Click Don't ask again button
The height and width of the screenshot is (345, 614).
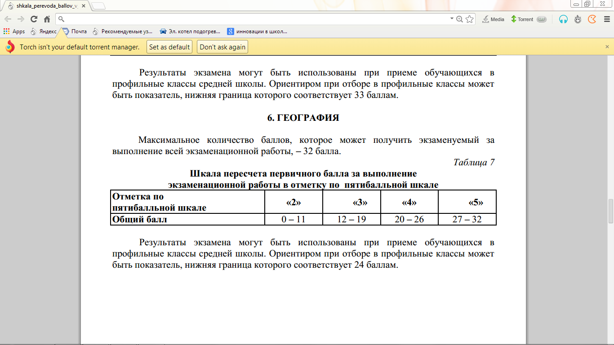(x=222, y=47)
